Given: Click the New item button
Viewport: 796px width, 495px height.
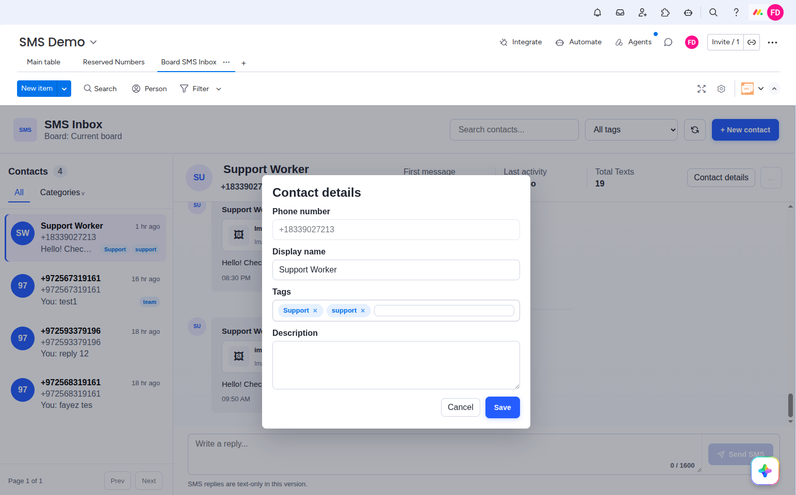Looking at the screenshot, I should [37, 89].
